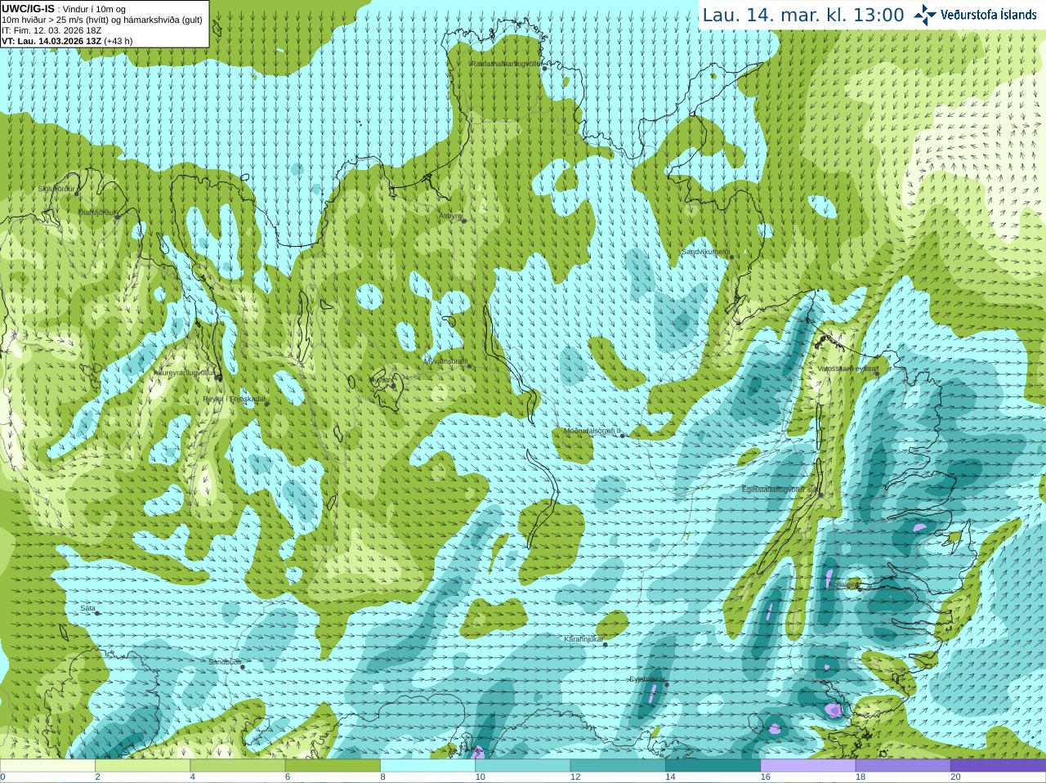Click the Veðurstofa Íslands logo
Screen dimensions: 1046x783
click(x=924, y=15)
